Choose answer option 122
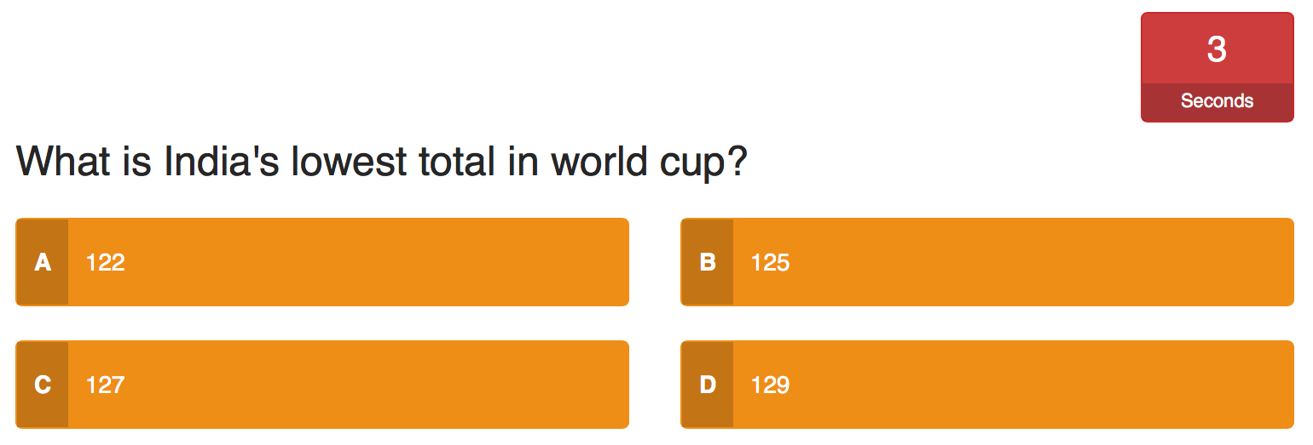 click(106, 262)
